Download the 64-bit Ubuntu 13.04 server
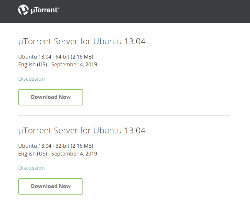Screen dimensions: 250x204 [x=51, y=97]
